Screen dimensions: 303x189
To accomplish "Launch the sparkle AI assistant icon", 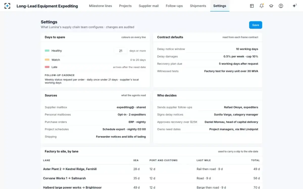I will click(x=294, y=6).
